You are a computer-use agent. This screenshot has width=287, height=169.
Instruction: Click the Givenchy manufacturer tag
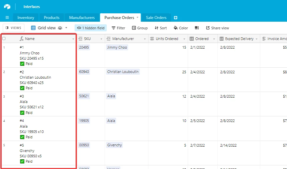pos(114,145)
